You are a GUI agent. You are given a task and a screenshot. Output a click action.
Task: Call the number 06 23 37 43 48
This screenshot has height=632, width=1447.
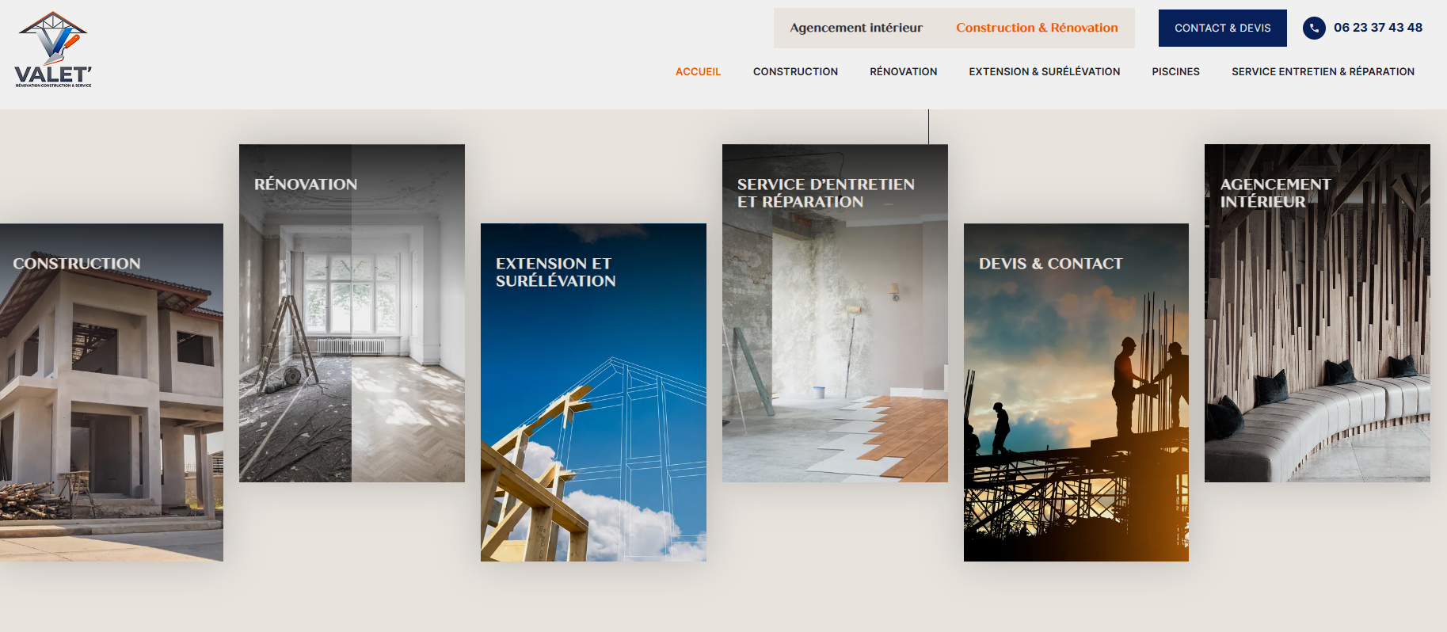coord(1377,28)
